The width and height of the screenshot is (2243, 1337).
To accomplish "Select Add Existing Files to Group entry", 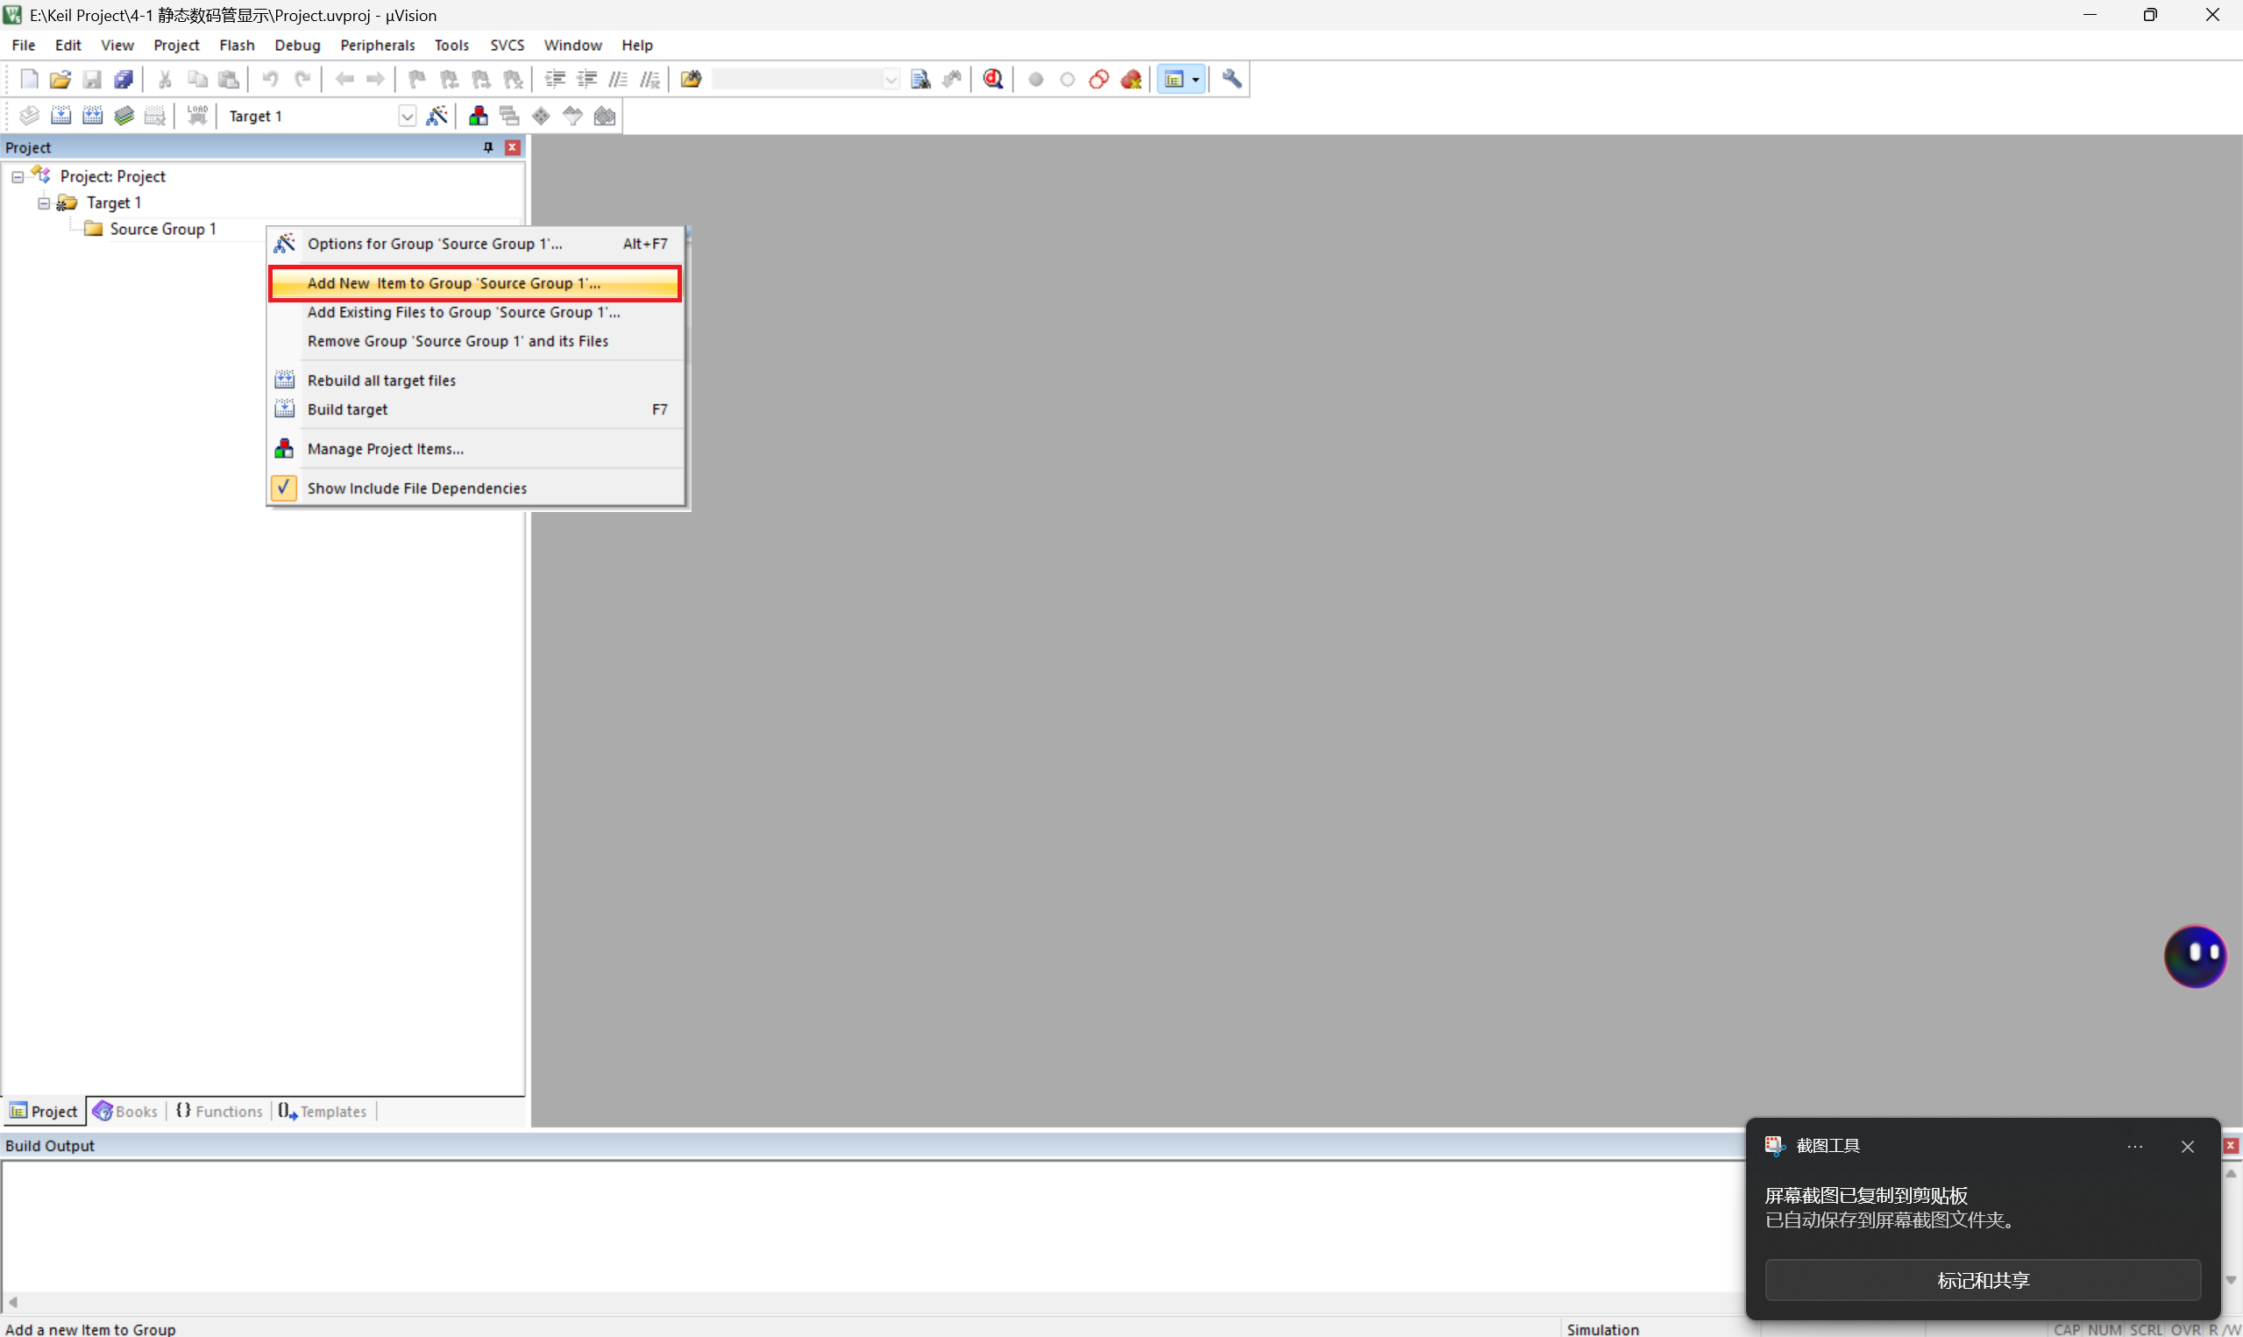I will pos(464,312).
